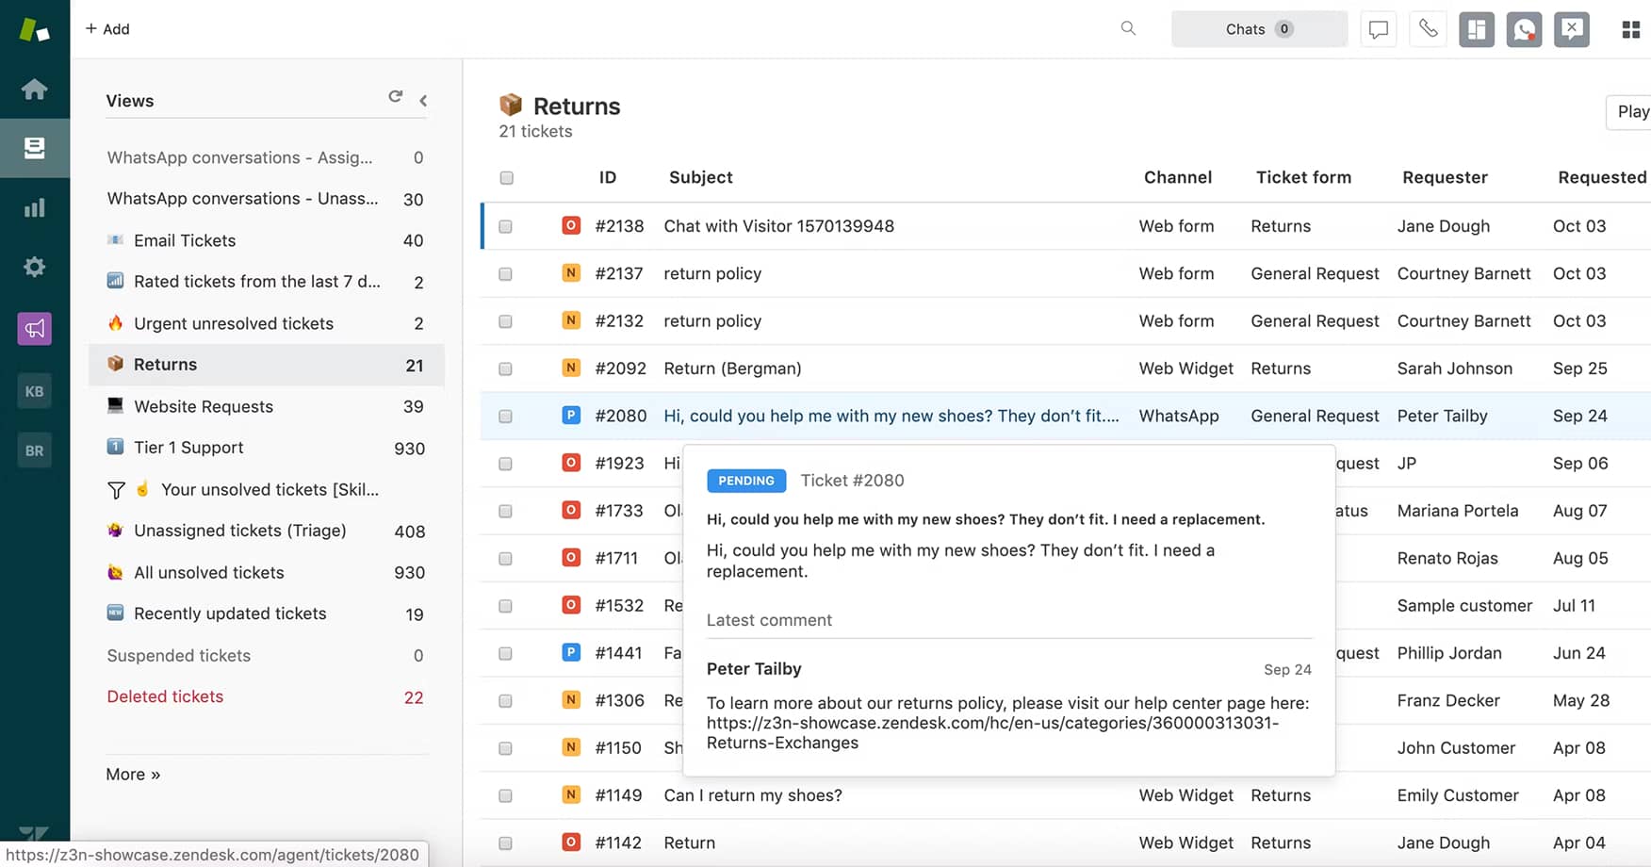Click the X box icon in top bar
1651x867 pixels.
coord(1572,29)
